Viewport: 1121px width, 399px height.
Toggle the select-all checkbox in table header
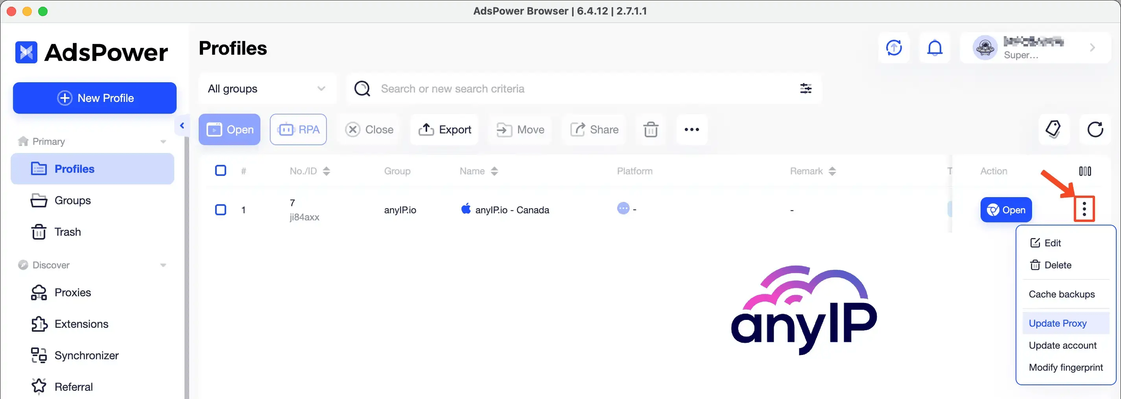click(x=221, y=170)
